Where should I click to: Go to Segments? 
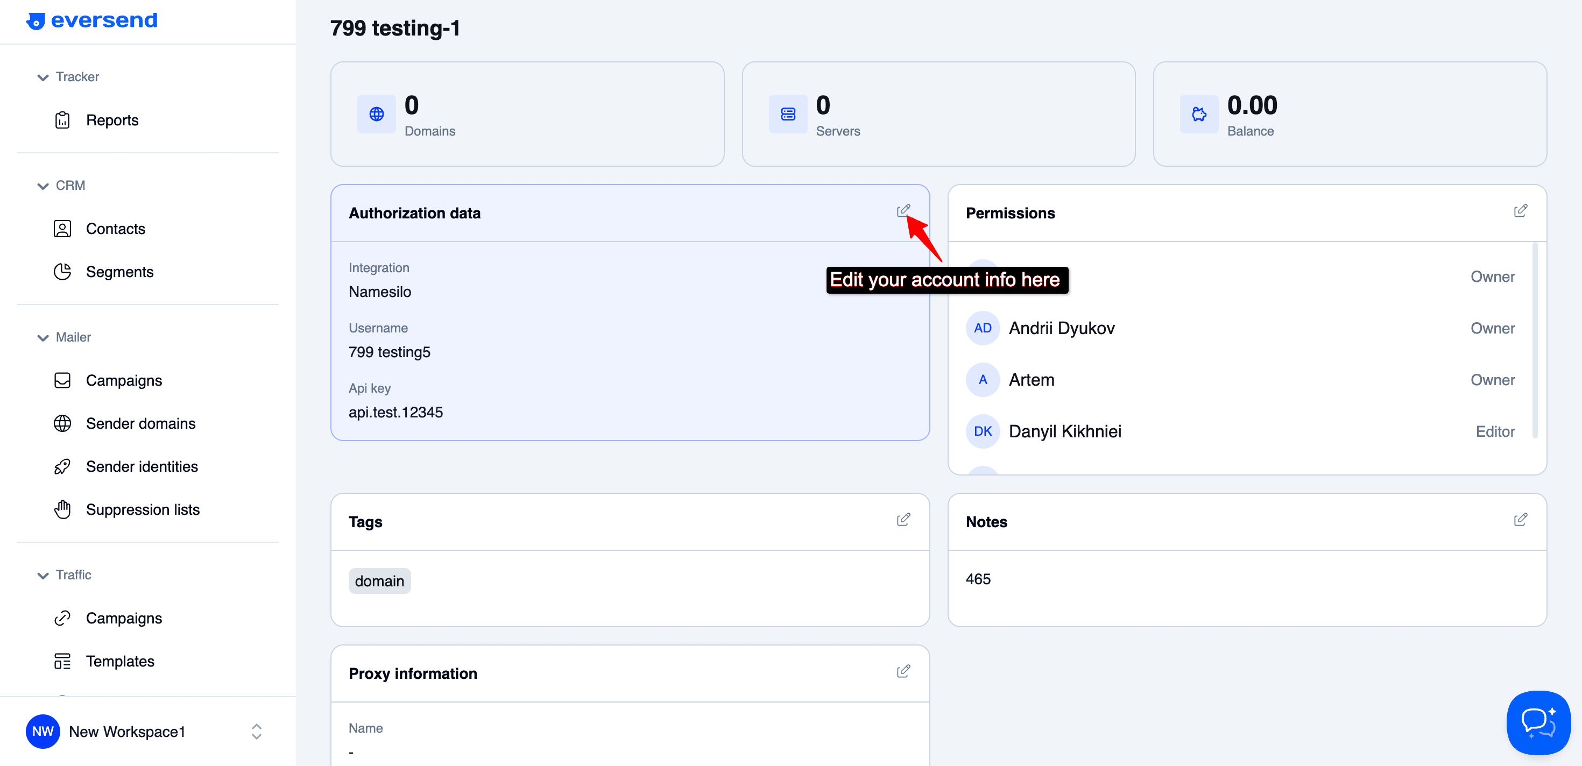(x=120, y=272)
